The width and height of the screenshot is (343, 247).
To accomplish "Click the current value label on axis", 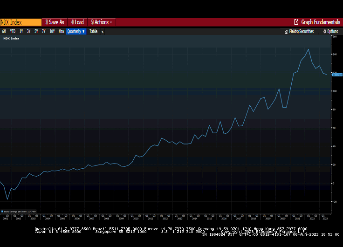I will [336, 75].
